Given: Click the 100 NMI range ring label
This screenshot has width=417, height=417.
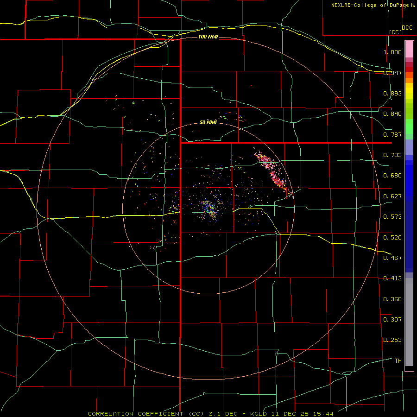Looking at the screenshot, I should (x=208, y=37).
